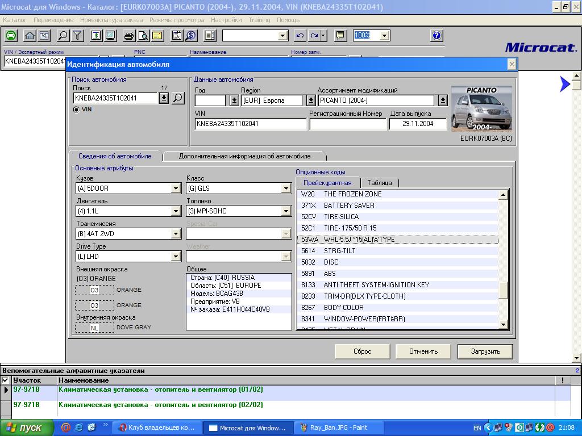The width and height of the screenshot is (582, 436).
Task: Open the magnifier search tool in toolbar
Action: pyautogui.click(x=63, y=36)
